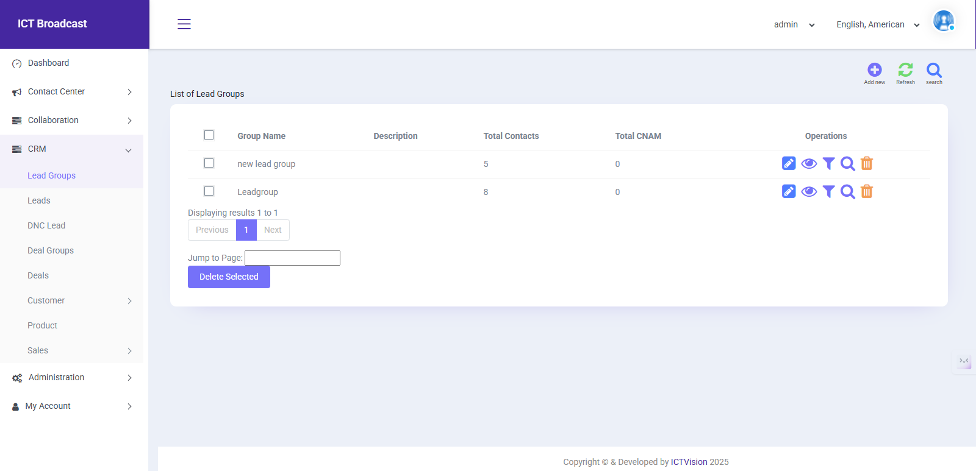Edit the 'new lead group' row
This screenshot has width=976, height=471.
[789, 163]
